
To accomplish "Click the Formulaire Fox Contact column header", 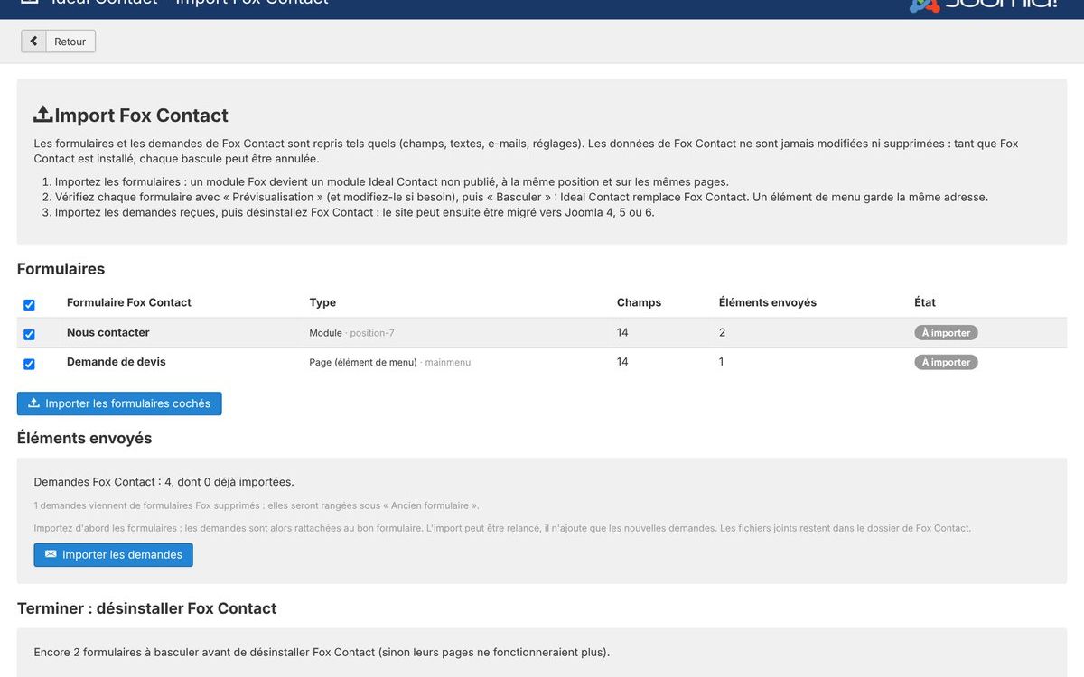I will point(129,302).
